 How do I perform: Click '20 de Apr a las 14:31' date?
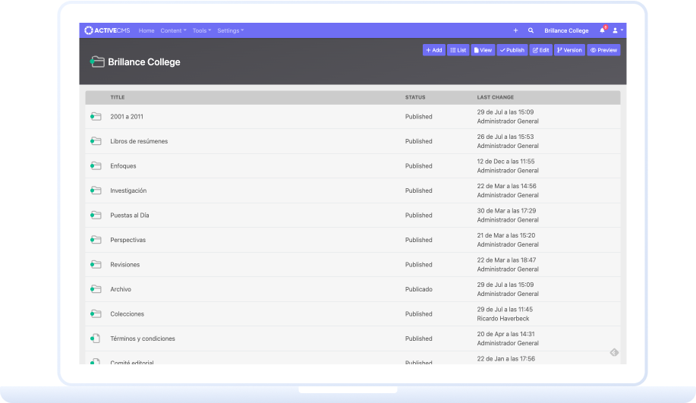tap(506, 334)
